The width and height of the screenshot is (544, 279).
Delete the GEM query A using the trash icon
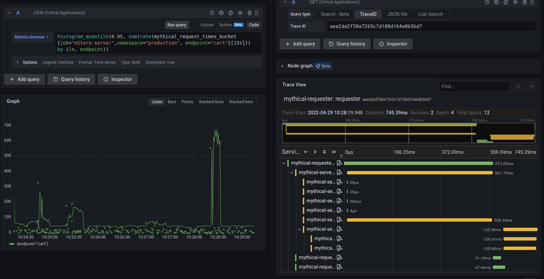(x=250, y=13)
